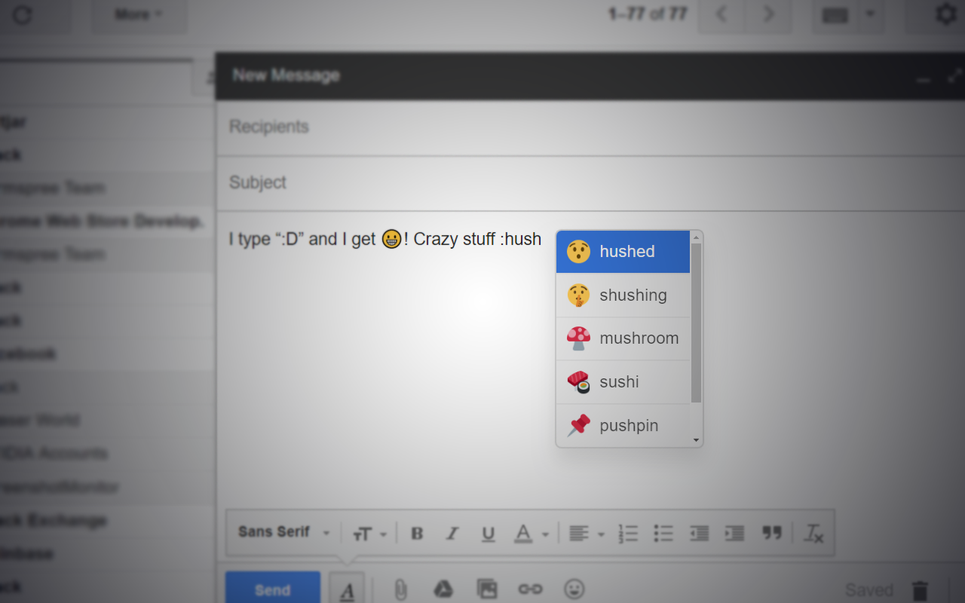The image size is (965, 603).
Task: Insert a photo into the message
Action: click(x=487, y=589)
